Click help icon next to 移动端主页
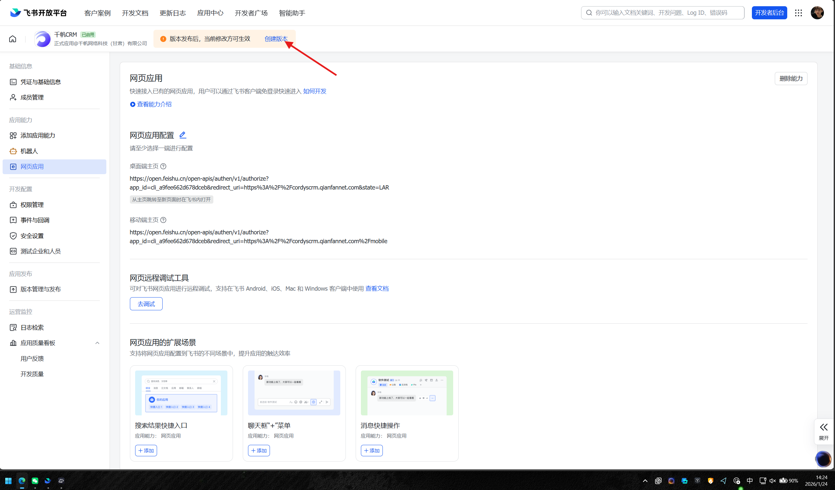Image resolution: width=835 pixels, height=490 pixels. (163, 220)
